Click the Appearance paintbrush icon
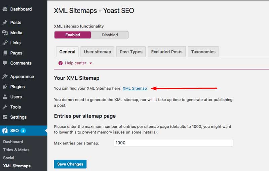 click(5, 77)
